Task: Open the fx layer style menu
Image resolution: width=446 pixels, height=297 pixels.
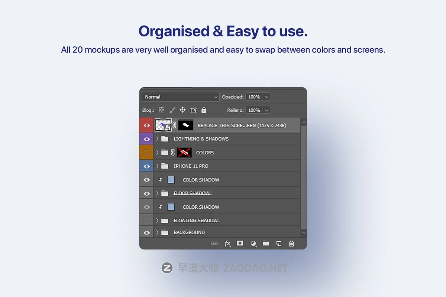Action: [x=227, y=244]
